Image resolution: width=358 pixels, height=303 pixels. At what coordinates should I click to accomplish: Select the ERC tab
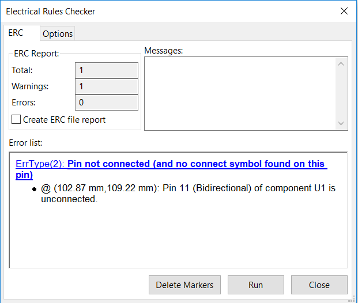[16, 33]
